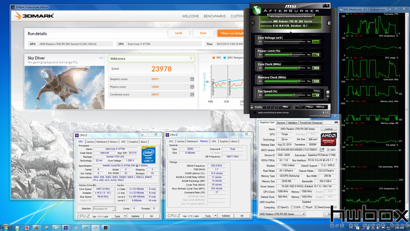
Task: Click the Core Voltage value box
Action: click(316, 42)
